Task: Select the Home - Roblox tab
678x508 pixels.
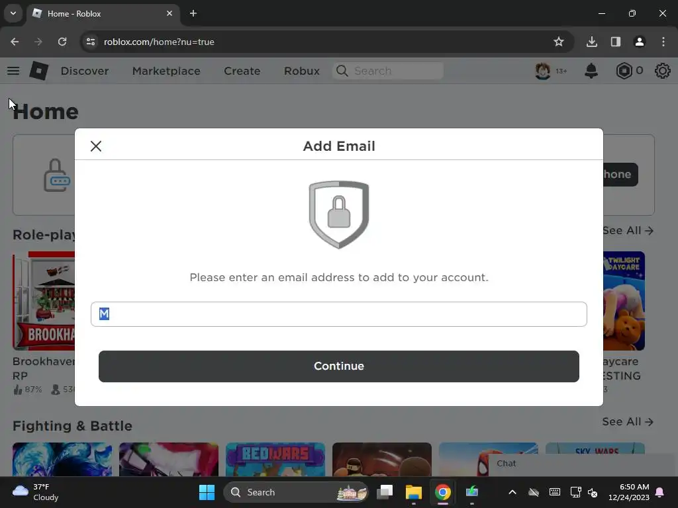Action: tap(104, 13)
